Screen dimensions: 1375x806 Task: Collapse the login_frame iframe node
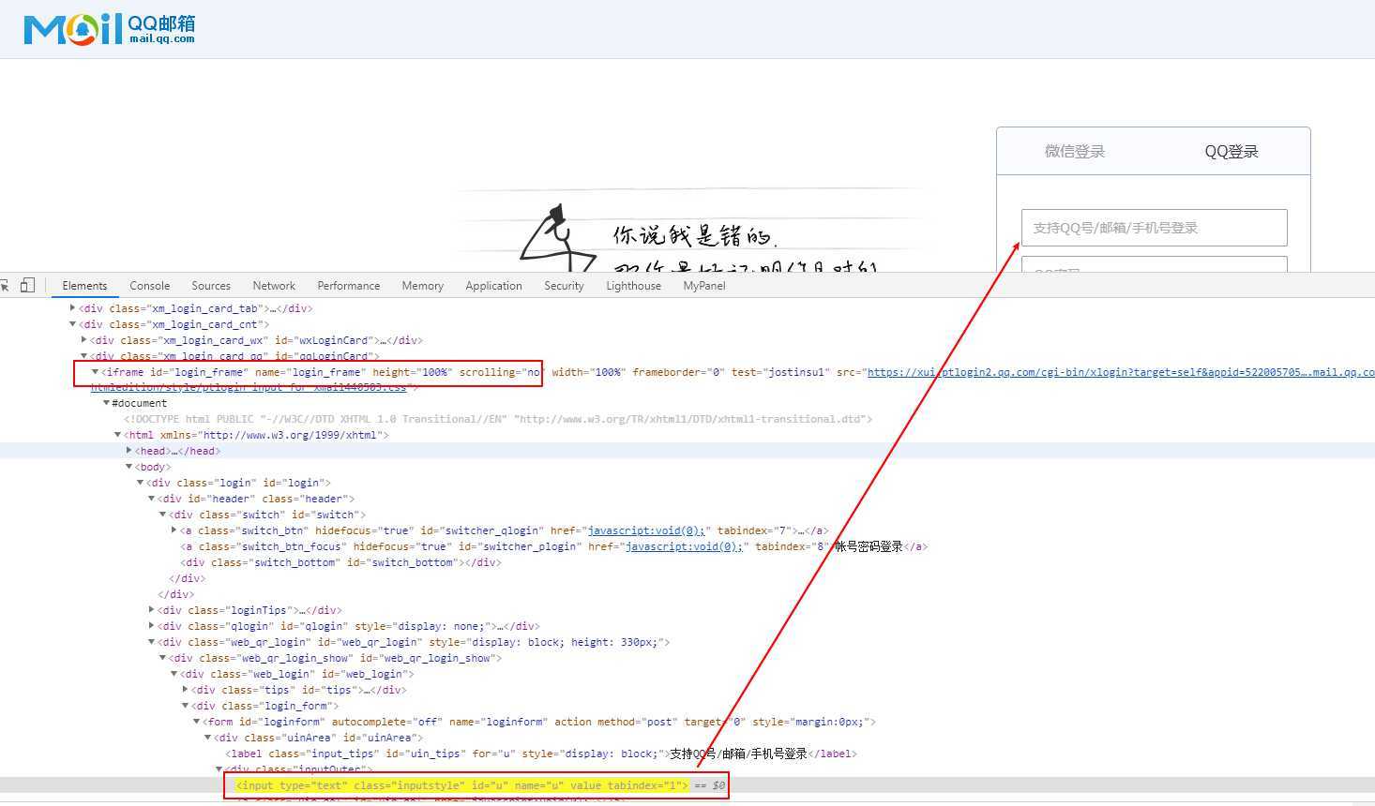click(95, 372)
